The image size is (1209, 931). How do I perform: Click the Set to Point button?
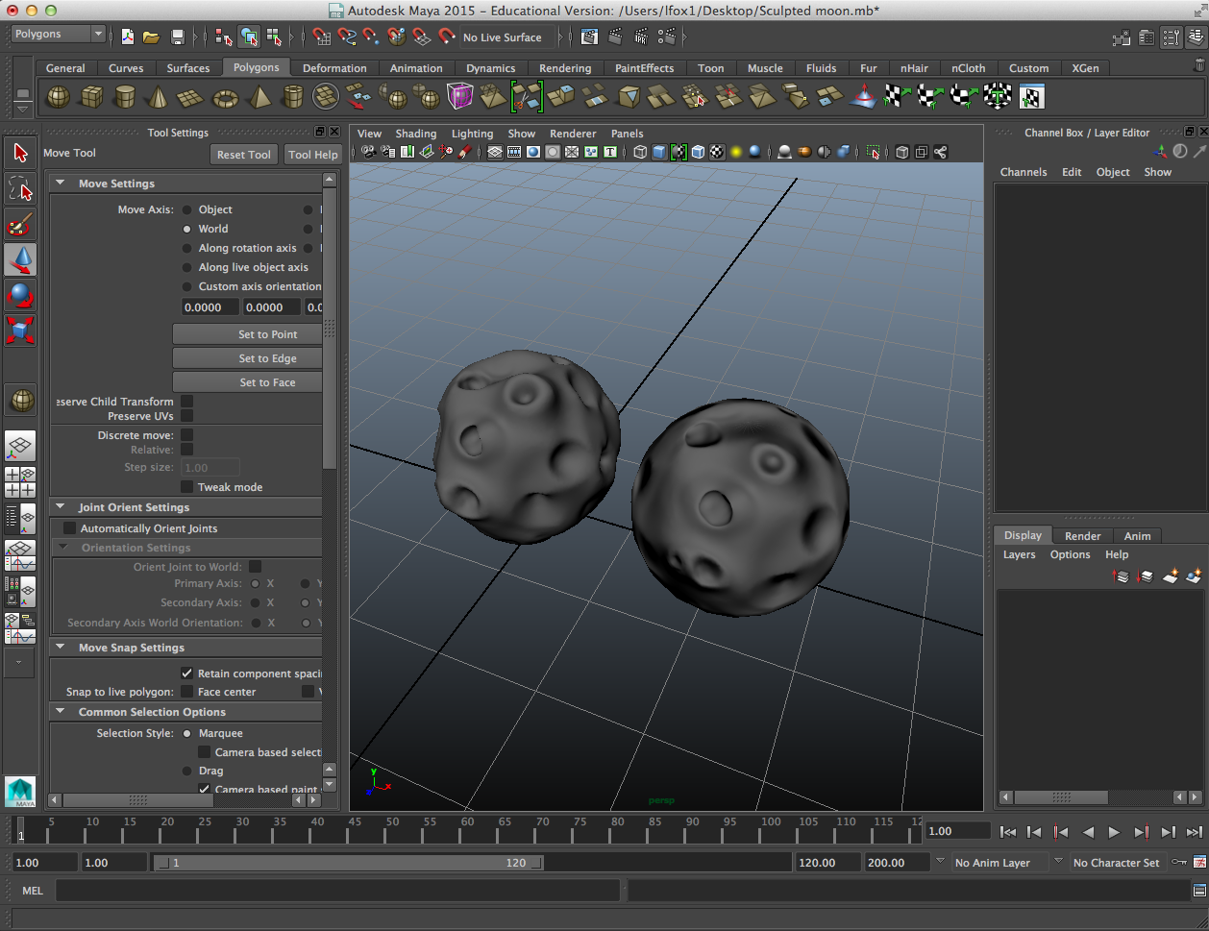pos(248,334)
